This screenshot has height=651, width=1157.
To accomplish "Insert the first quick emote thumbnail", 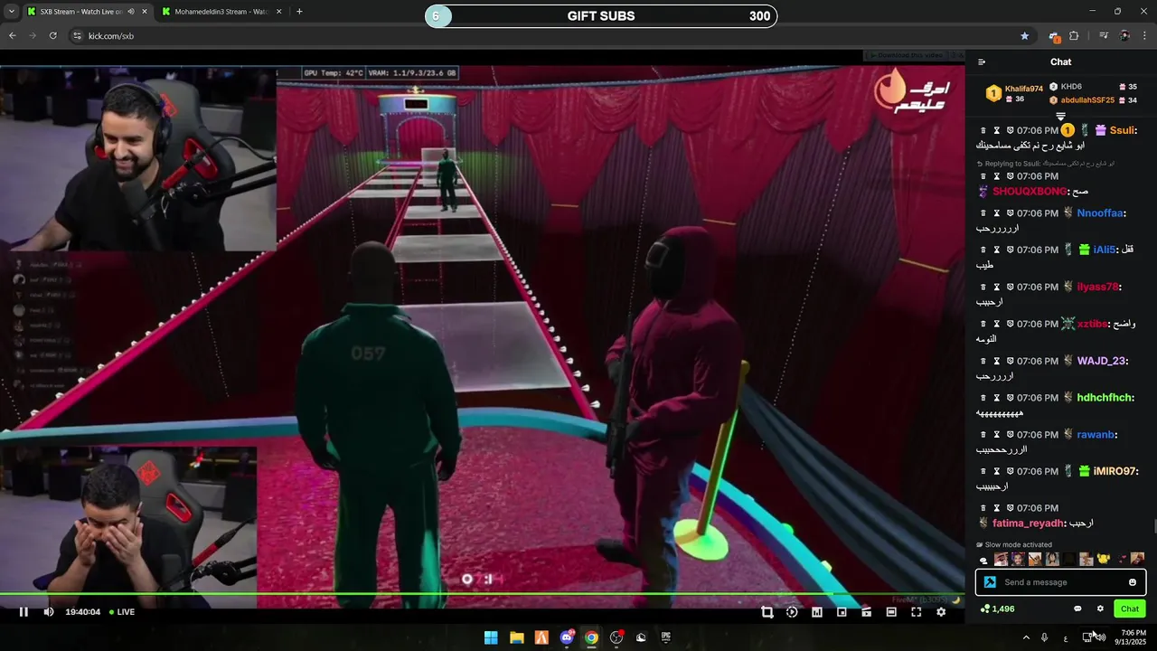I will [x=1002, y=560].
